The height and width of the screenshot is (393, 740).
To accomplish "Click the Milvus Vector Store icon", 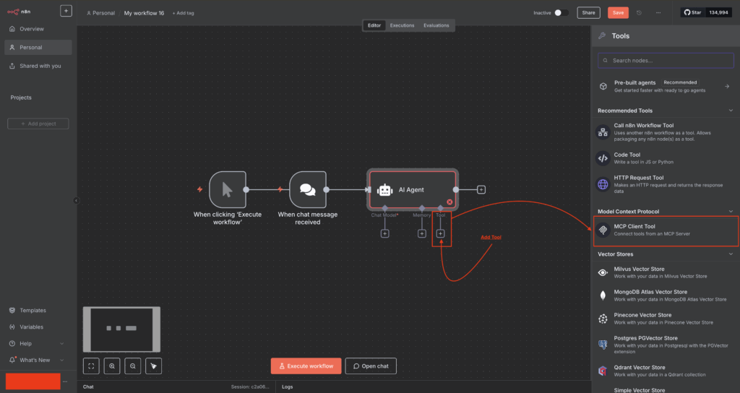I will 603,272.
